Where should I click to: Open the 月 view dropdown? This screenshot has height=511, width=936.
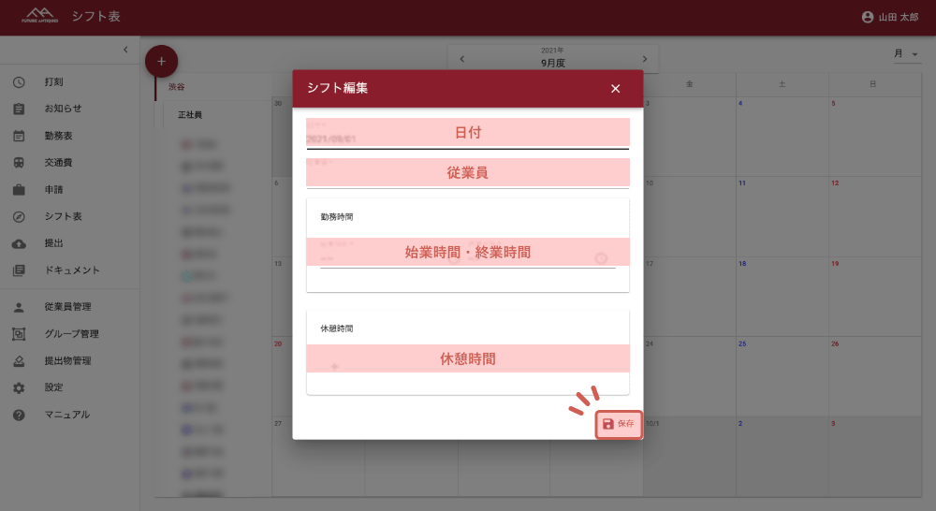click(x=906, y=54)
